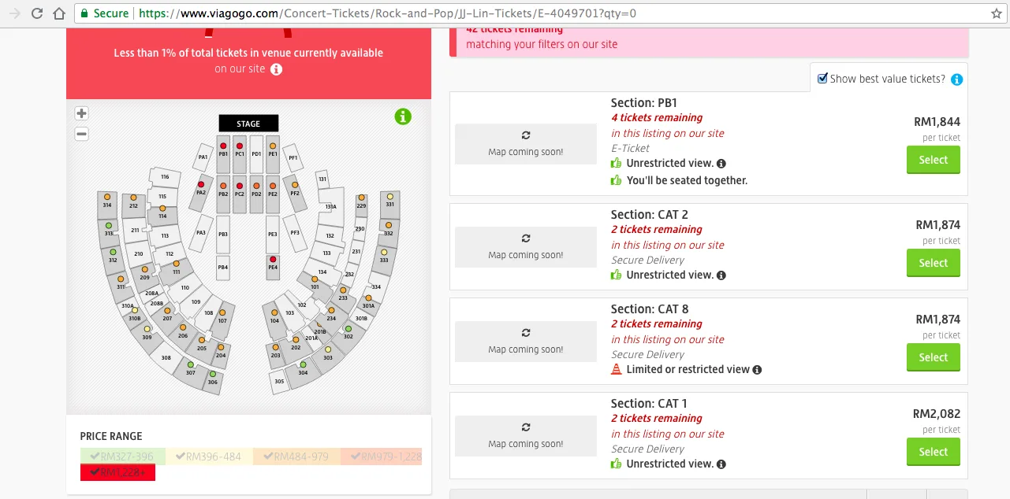Toggle the RM327-396 price range filter
The height and width of the screenshot is (499, 1010).
(x=123, y=456)
